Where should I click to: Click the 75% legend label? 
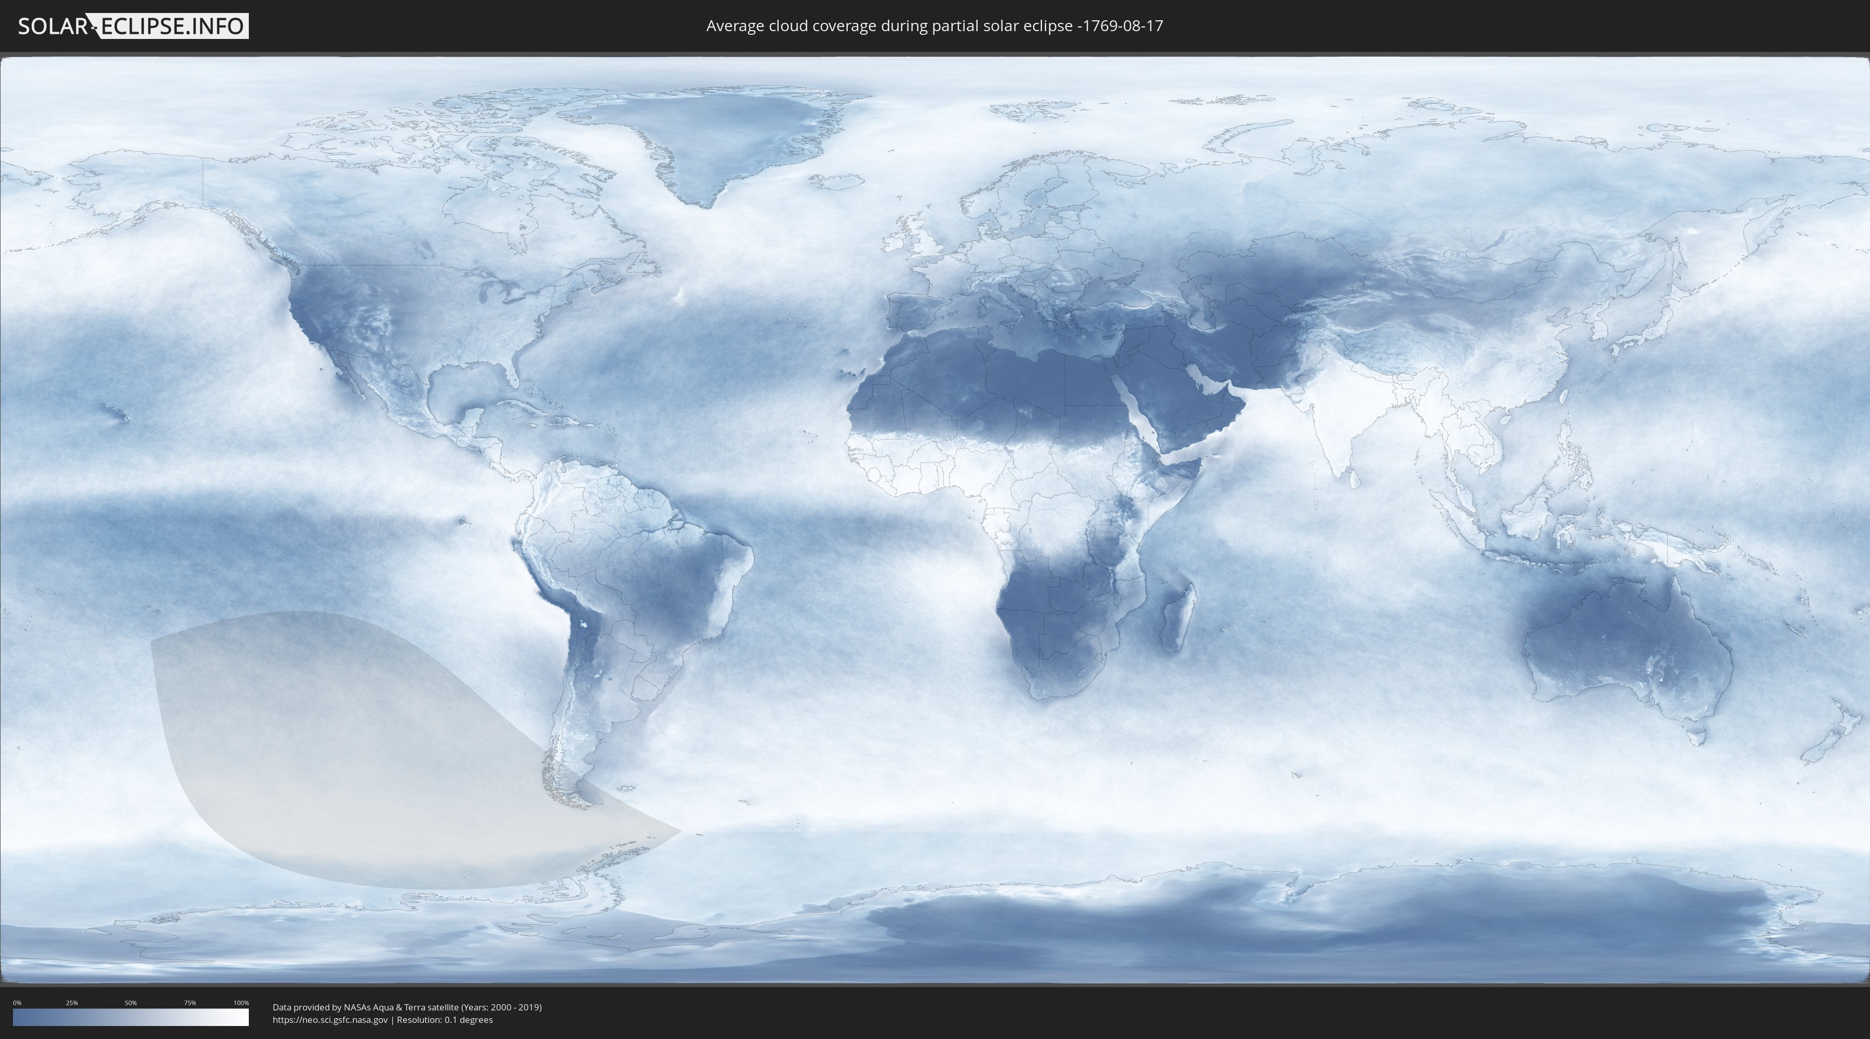[x=190, y=1003]
